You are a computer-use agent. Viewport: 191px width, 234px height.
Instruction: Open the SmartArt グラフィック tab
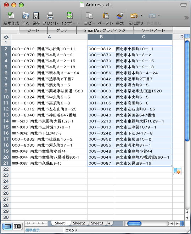pyautogui.click(x=105, y=30)
